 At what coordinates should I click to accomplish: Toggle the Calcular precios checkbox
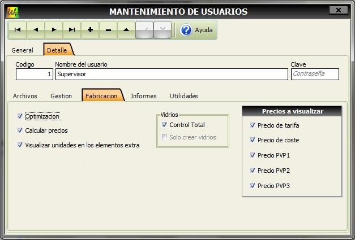tap(20, 130)
